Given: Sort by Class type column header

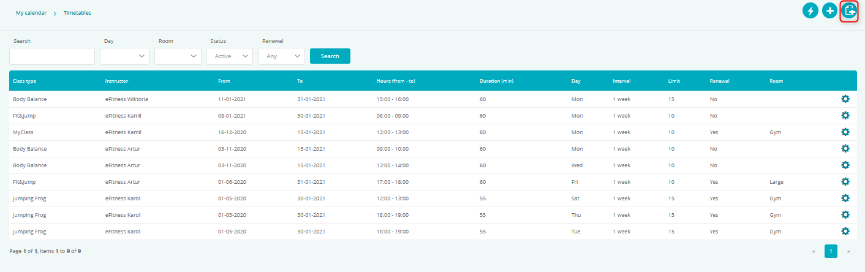Looking at the screenshot, I should click(x=25, y=81).
